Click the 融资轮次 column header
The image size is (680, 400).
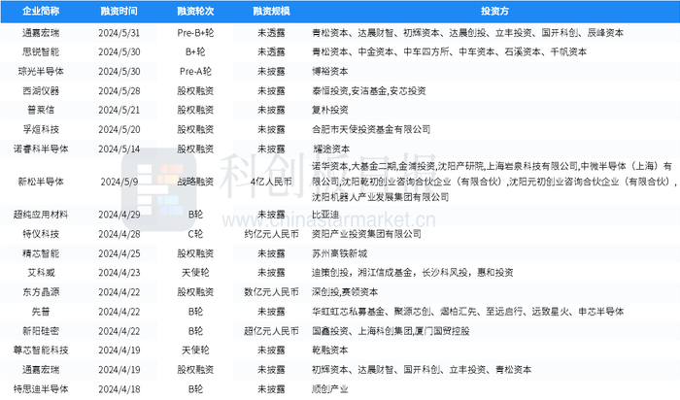[195, 12]
